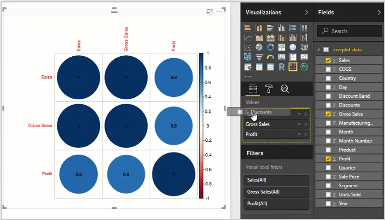Check the COGS field checkbox
Screen dimensions: 385x220
click(328, 69)
